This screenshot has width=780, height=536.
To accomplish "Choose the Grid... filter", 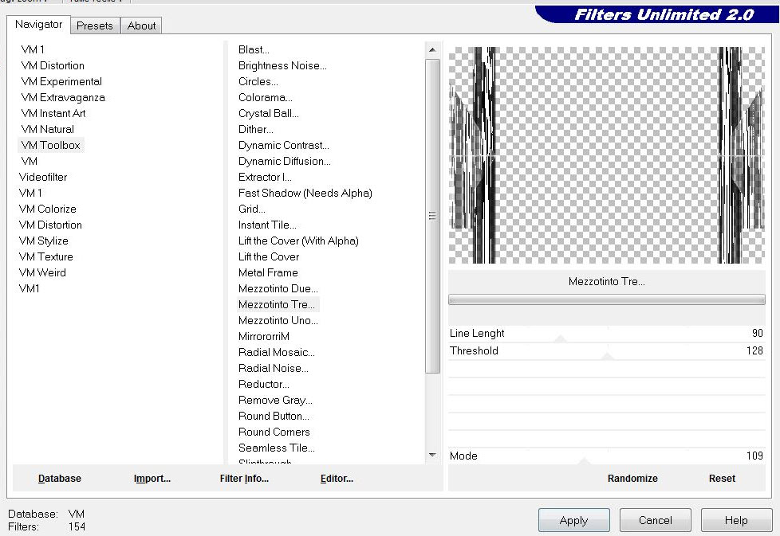I will pos(251,209).
